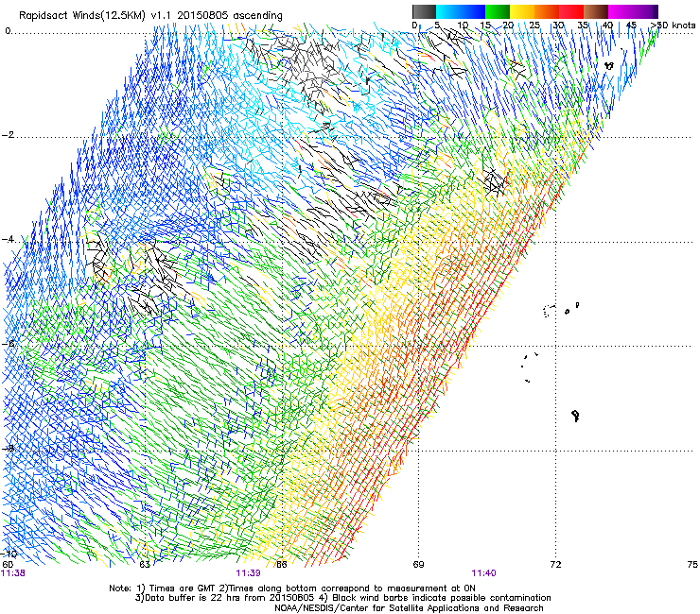This screenshot has height=614, width=700.
Task: Click the '75' longitude axis label
Action: [692, 565]
